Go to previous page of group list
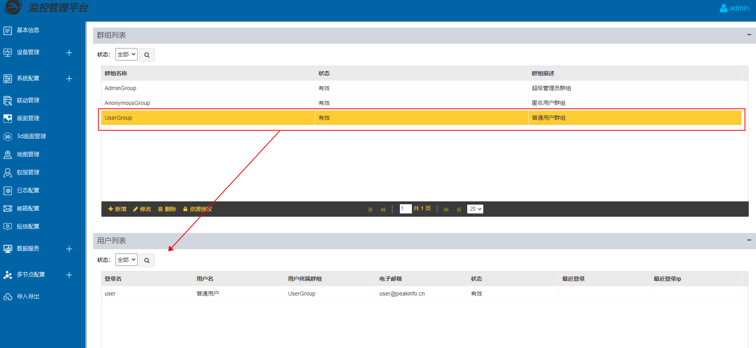Viewport: 756px width, 348px height. click(x=383, y=209)
